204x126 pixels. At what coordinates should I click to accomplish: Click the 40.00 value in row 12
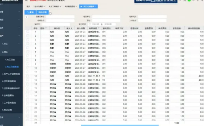point(201,76)
